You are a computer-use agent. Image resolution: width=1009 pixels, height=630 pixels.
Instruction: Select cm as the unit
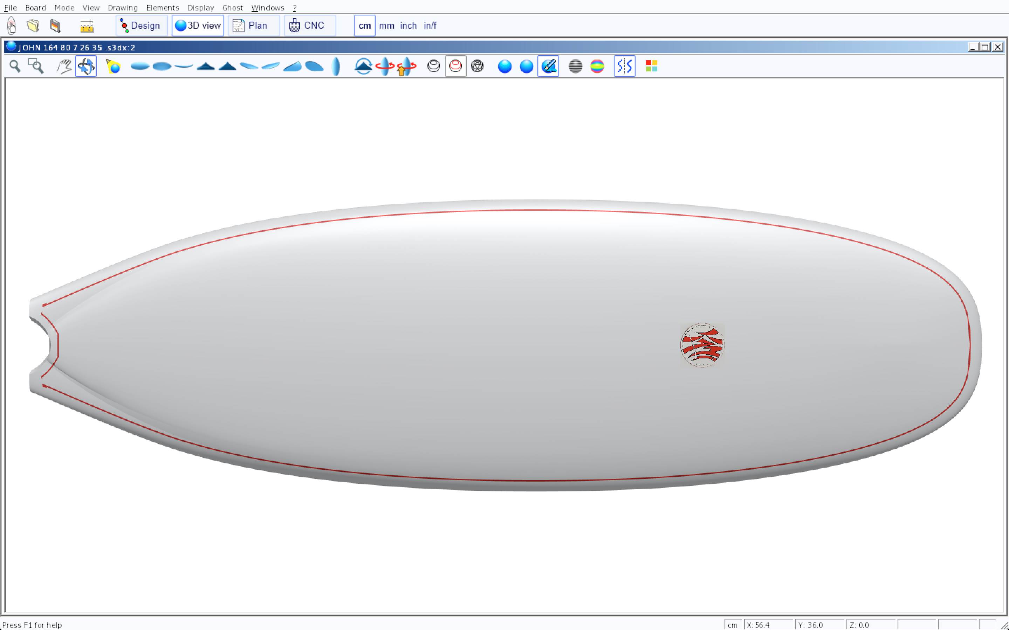[364, 26]
